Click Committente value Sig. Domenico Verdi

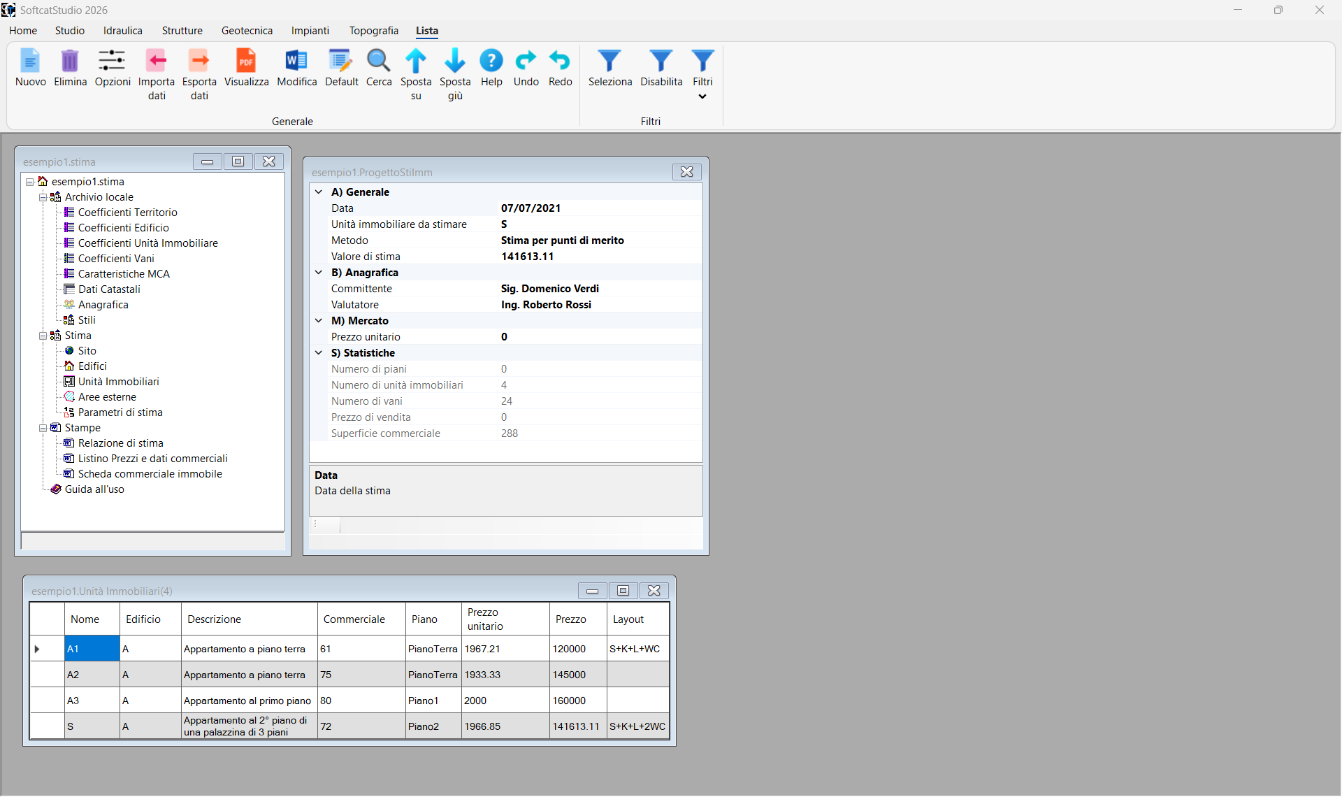[549, 289]
